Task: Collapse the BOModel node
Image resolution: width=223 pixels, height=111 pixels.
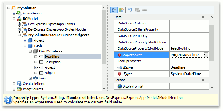Action: click(14, 19)
